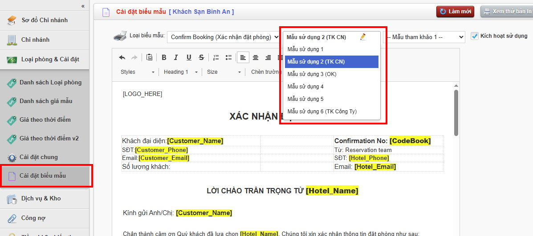Apply italic formatting
Image resolution: width=533 pixels, height=236 pixels.
click(176, 57)
